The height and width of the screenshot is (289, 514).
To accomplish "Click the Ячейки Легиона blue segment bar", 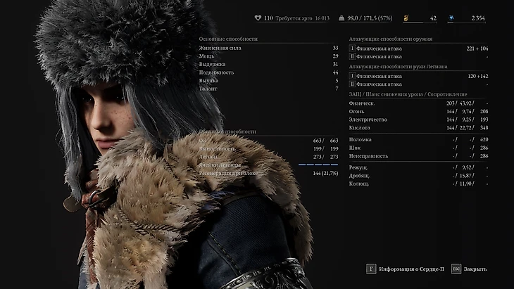I will tap(318, 165).
